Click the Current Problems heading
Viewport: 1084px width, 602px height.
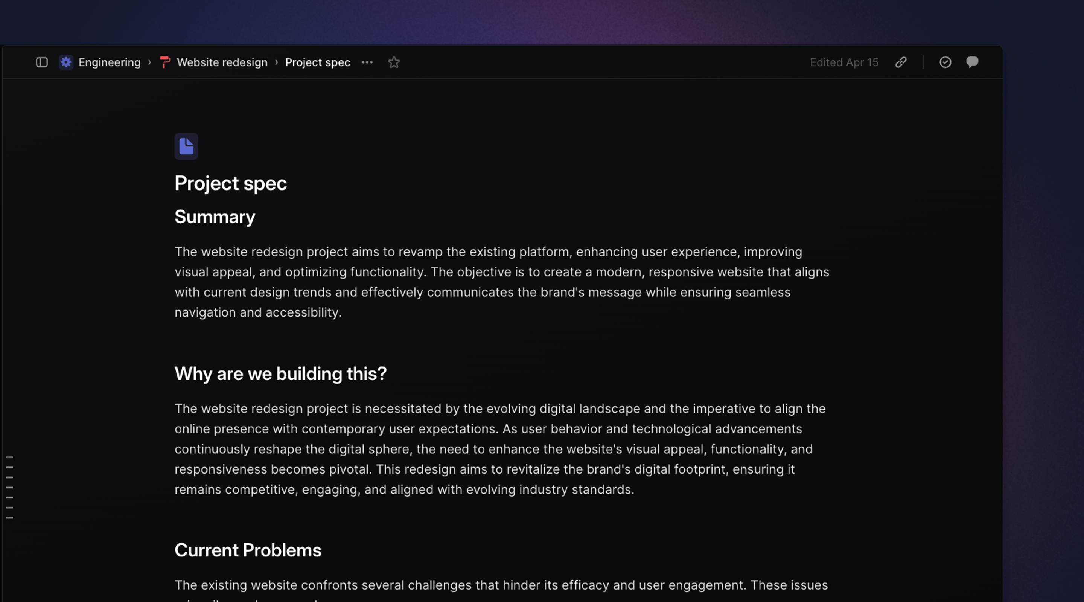point(248,550)
